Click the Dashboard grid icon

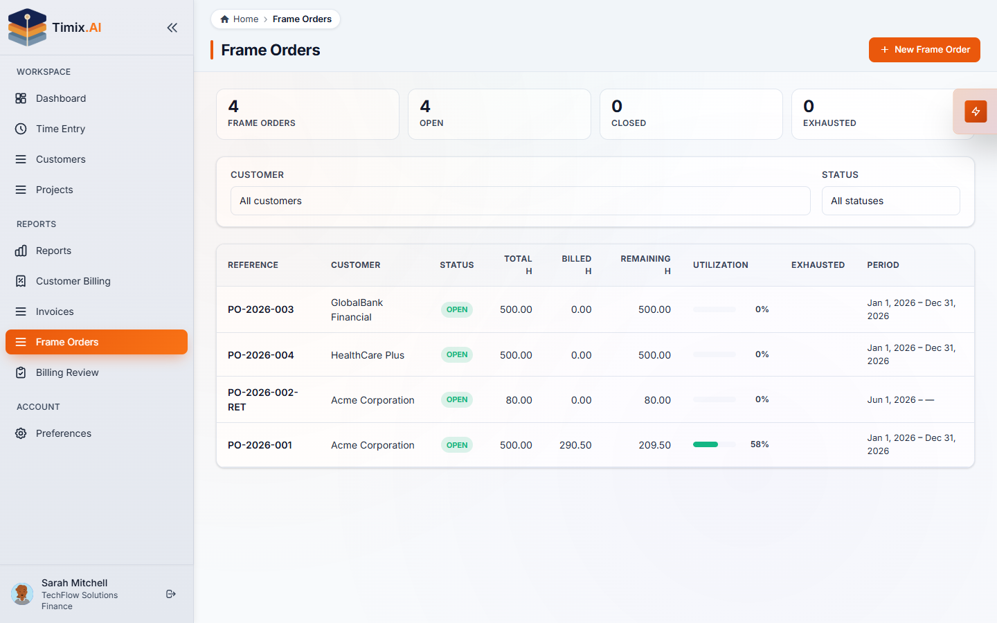(21, 98)
